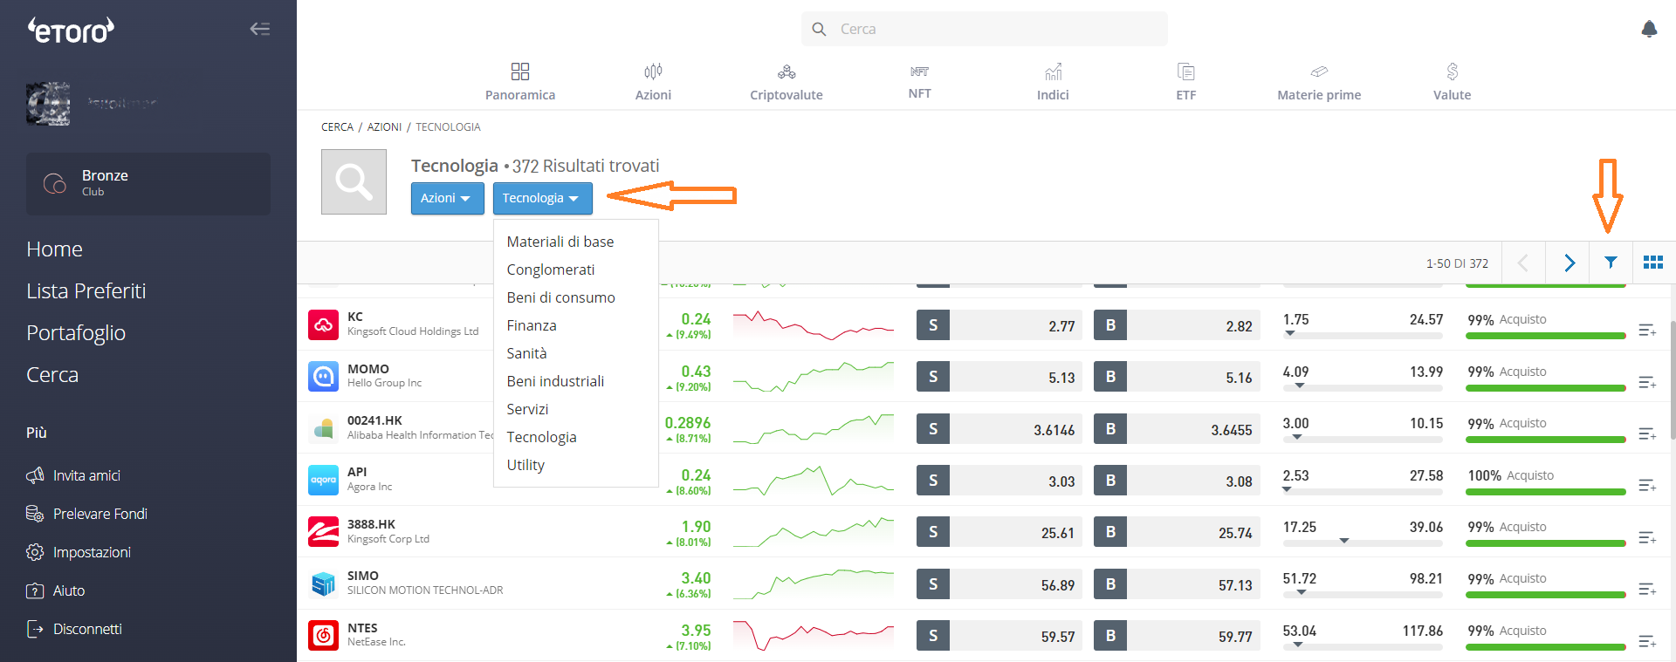Open the notifications bell
The image size is (1676, 662).
pos(1649,29)
